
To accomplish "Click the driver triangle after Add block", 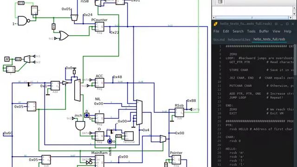I will coord(65,83).
